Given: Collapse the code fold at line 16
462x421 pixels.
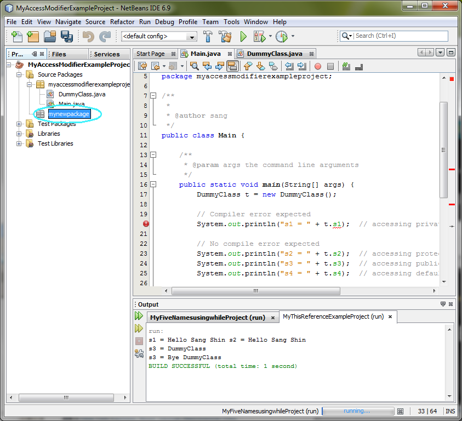Looking at the screenshot, I should 153,184.
